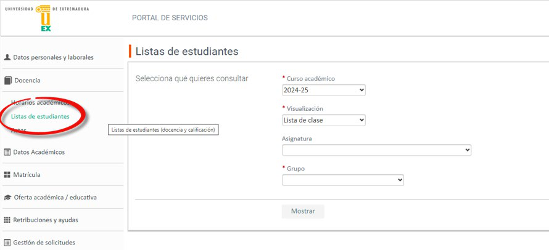Image resolution: width=549 pixels, height=250 pixels.
Task: Click the Mostrar button
Action: pyautogui.click(x=303, y=211)
